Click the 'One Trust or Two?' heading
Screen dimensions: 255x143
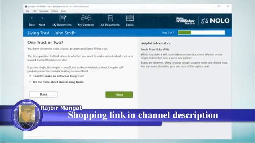[45, 43]
